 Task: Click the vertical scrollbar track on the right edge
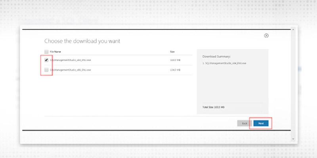pyautogui.click(x=293, y=79)
